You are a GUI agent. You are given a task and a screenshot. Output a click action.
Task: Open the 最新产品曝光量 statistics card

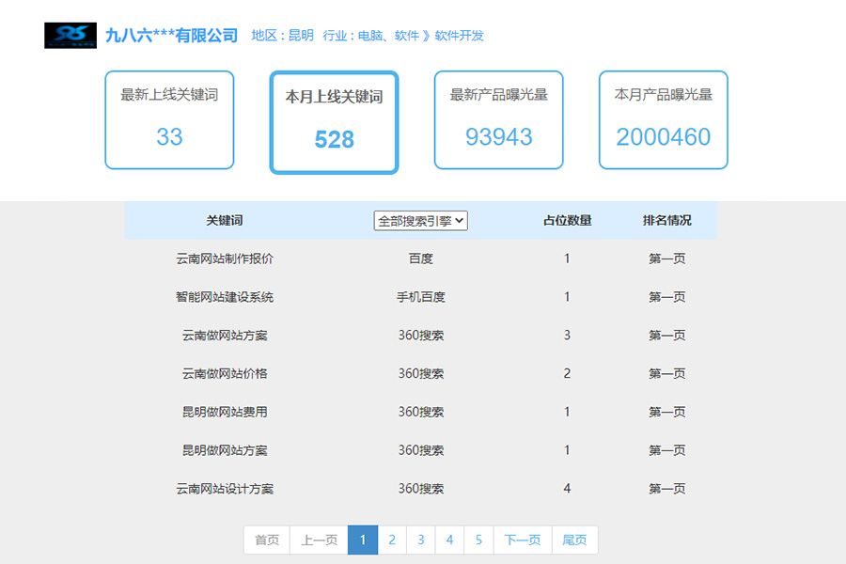(498, 119)
